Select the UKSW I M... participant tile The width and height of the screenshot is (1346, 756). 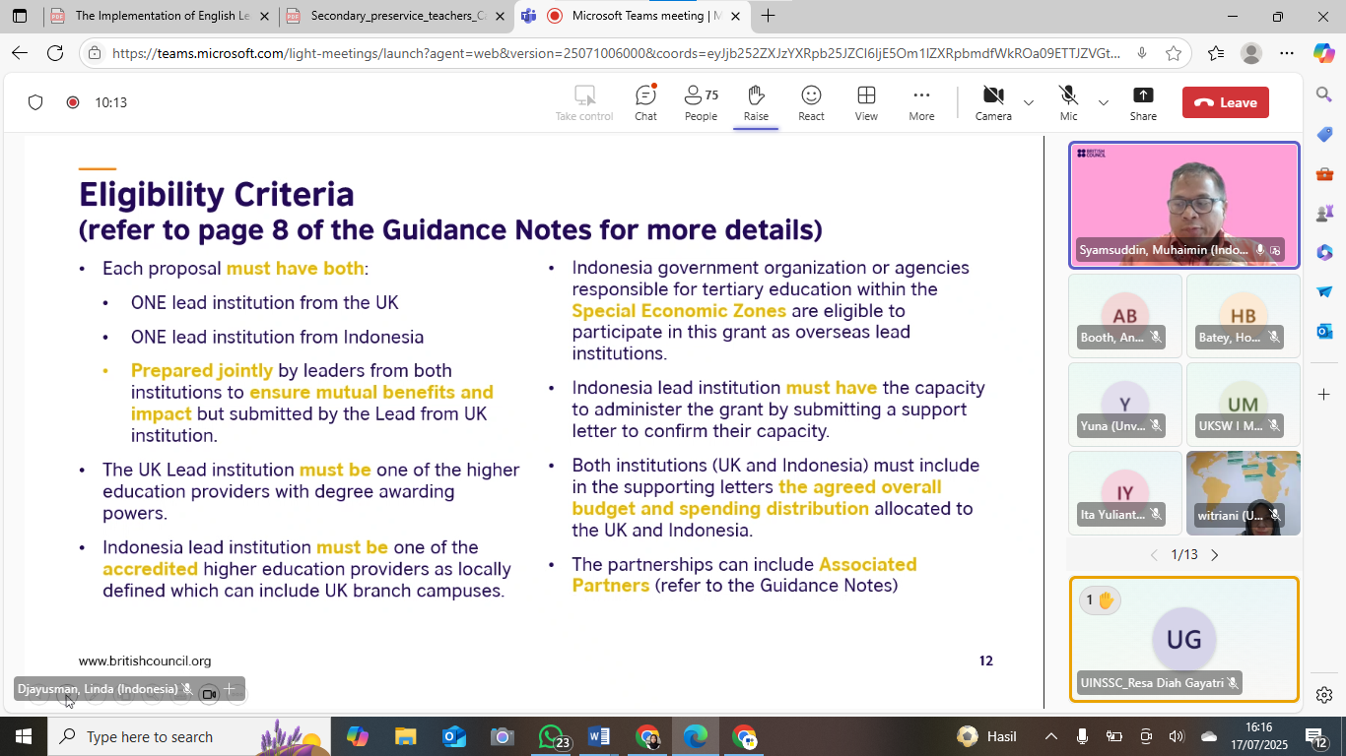click(1244, 404)
